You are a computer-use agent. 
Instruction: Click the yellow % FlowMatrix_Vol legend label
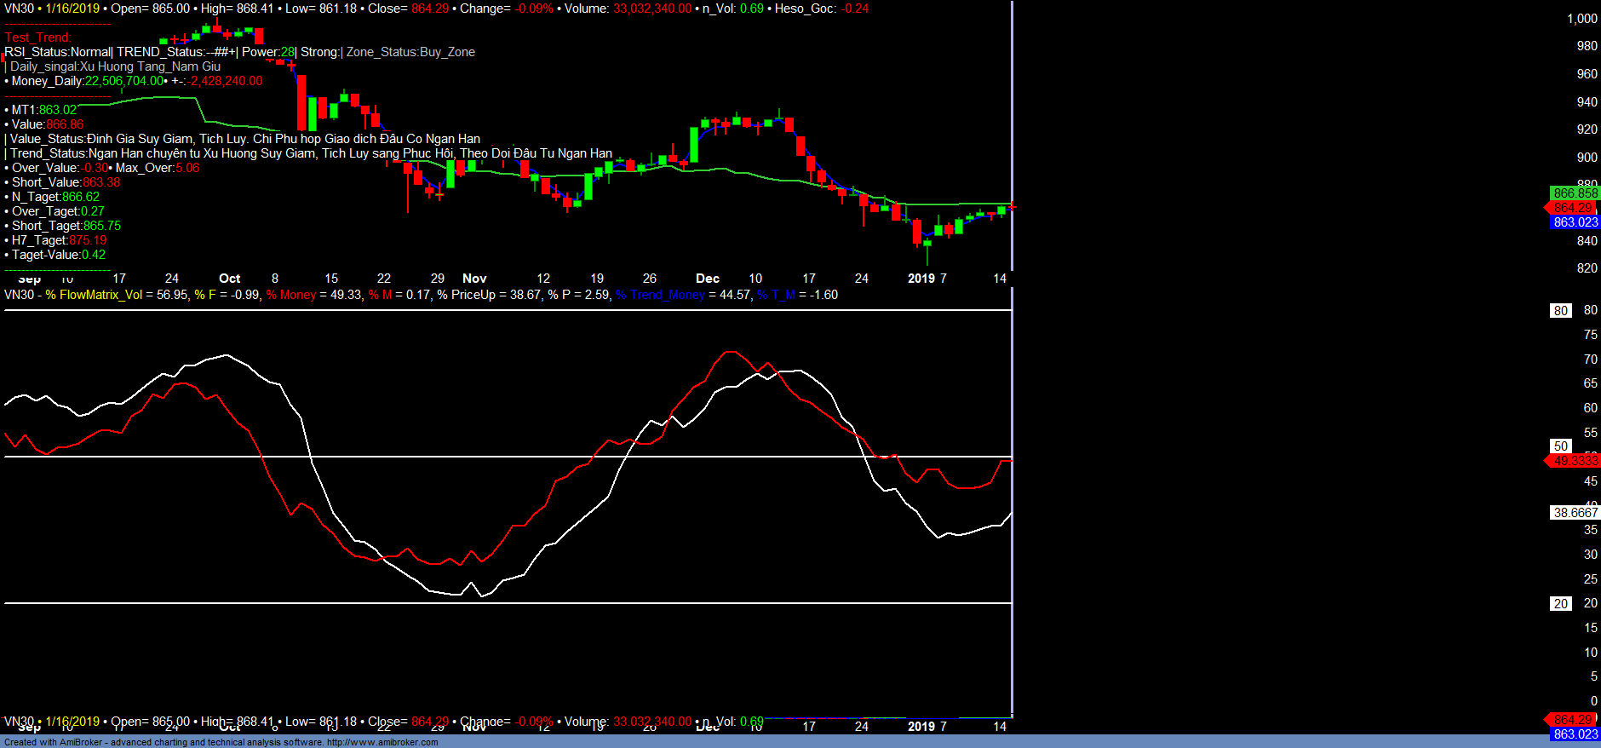point(94,295)
